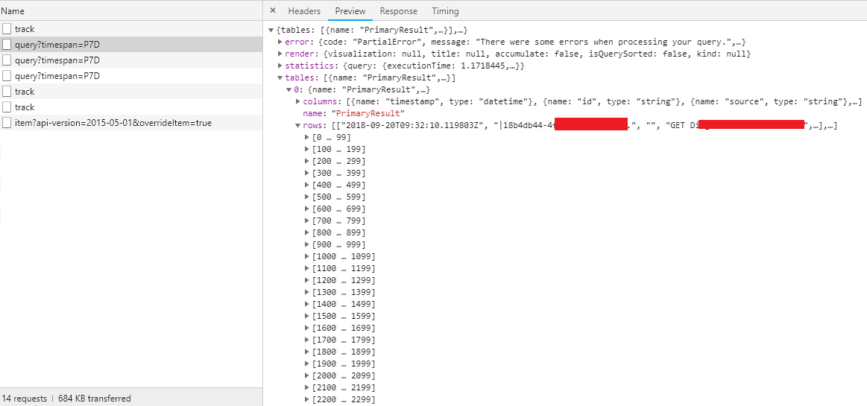This screenshot has height=406, width=867.
Task: Select the Preview tab
Action: point(350,11)
